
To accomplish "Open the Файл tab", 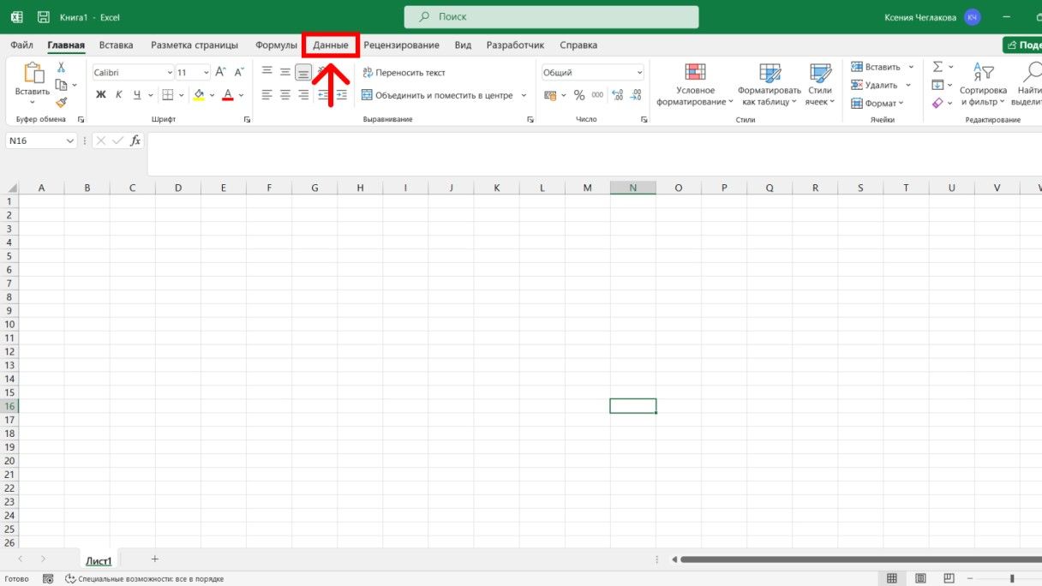I will pos(22,45).
